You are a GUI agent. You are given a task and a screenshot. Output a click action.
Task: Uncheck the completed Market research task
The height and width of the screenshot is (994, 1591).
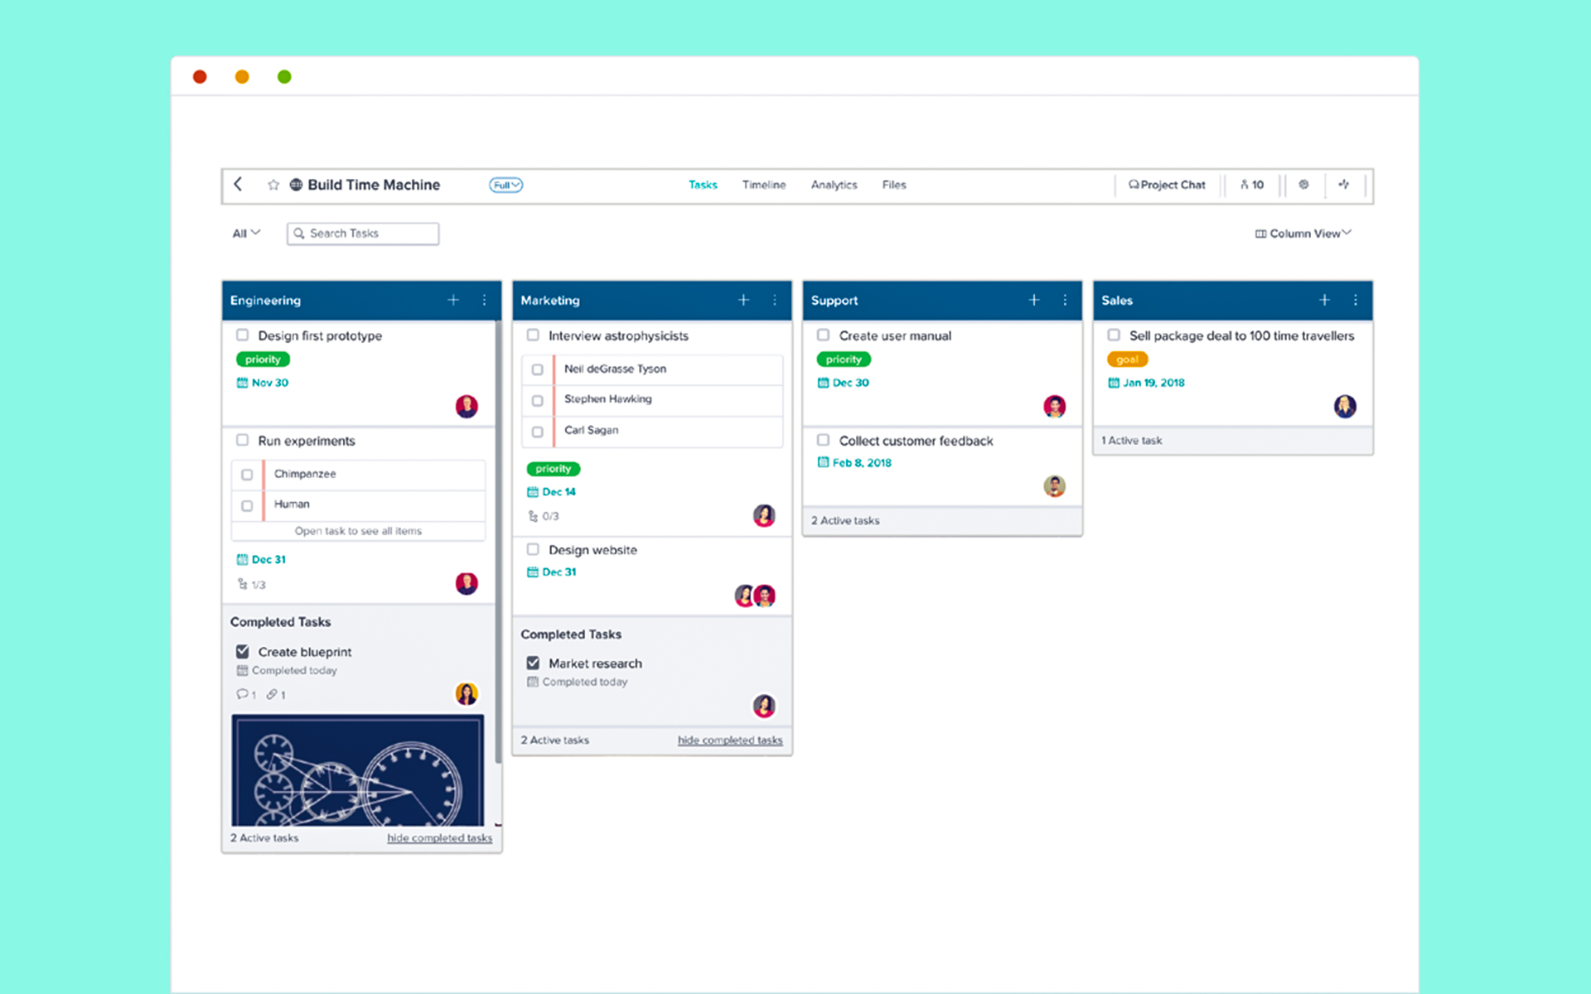point(533,663)
